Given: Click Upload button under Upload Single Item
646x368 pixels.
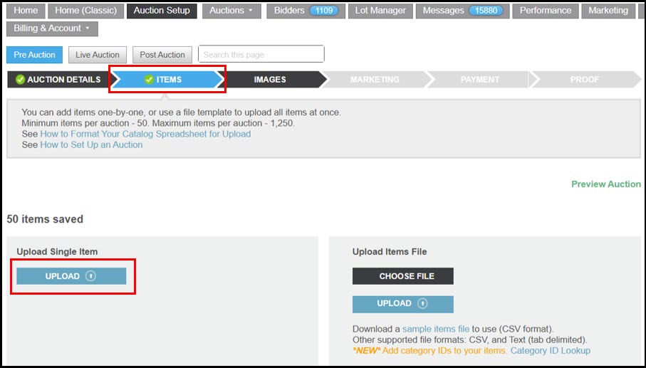Looking at the screenshot, I should 71,276.
